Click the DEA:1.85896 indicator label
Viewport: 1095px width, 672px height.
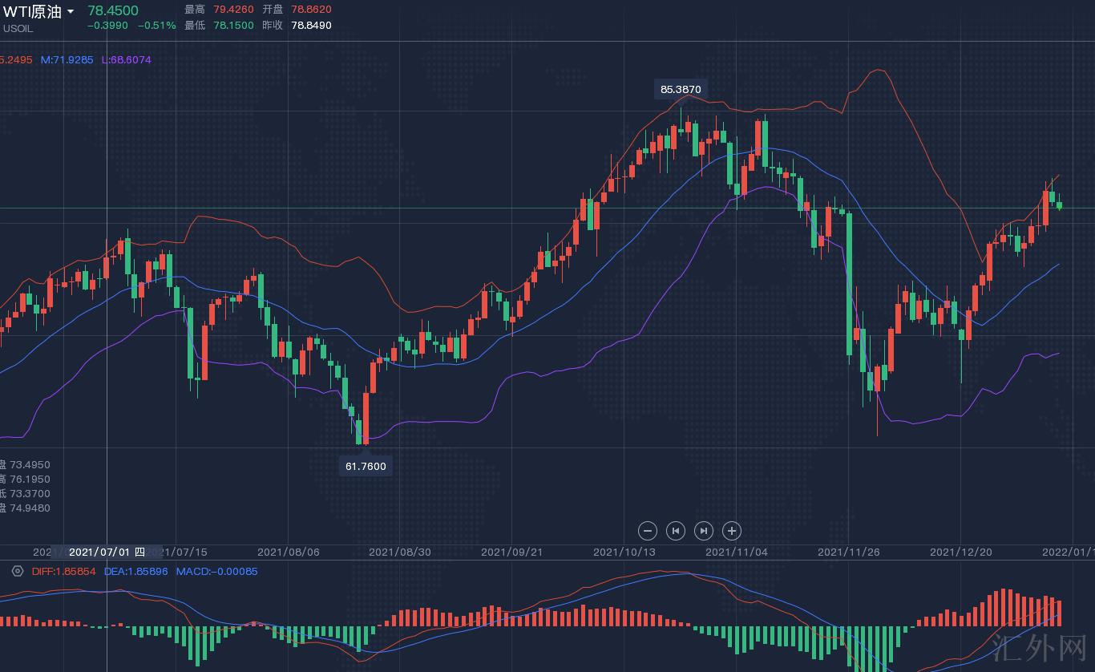[x=135, y=571]
